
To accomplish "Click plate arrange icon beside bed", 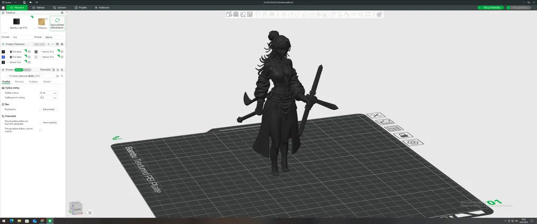I will point(394,129).
